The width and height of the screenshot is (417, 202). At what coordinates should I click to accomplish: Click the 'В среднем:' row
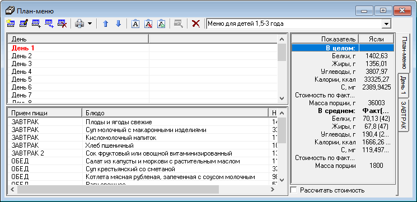(x=343, y=111)
